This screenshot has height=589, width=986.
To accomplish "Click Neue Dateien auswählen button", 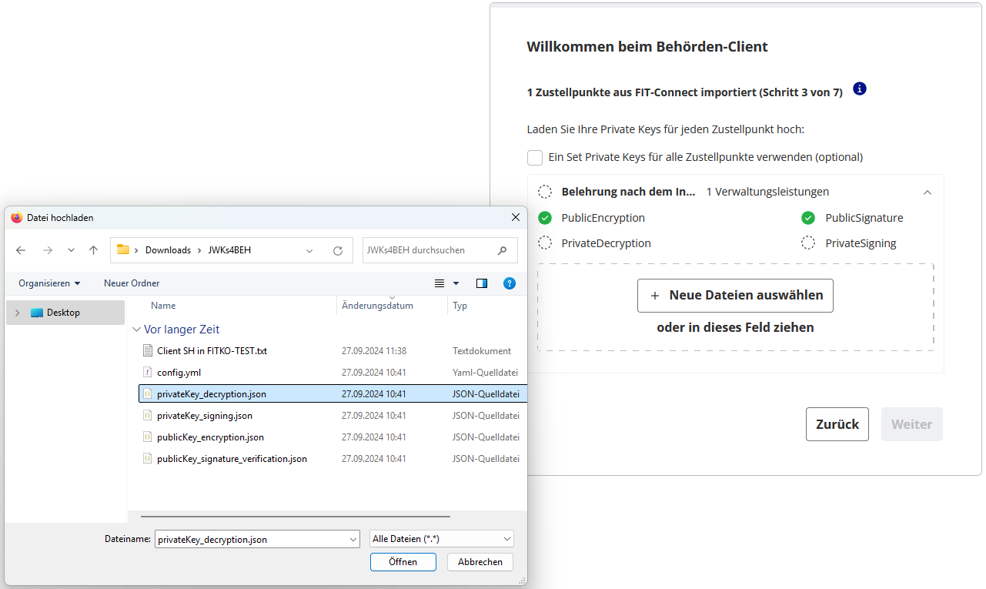I will point(735,296).
